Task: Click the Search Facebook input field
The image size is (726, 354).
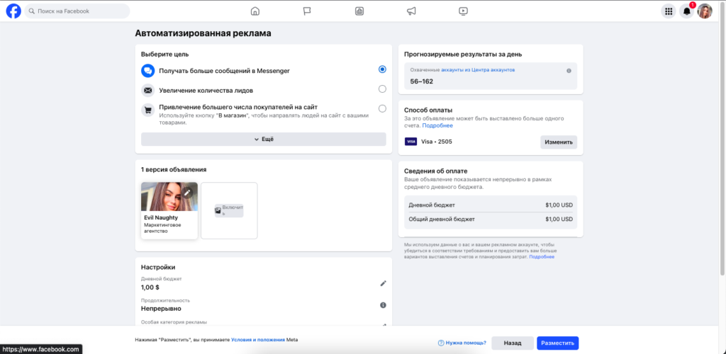Action: point(77,11)
